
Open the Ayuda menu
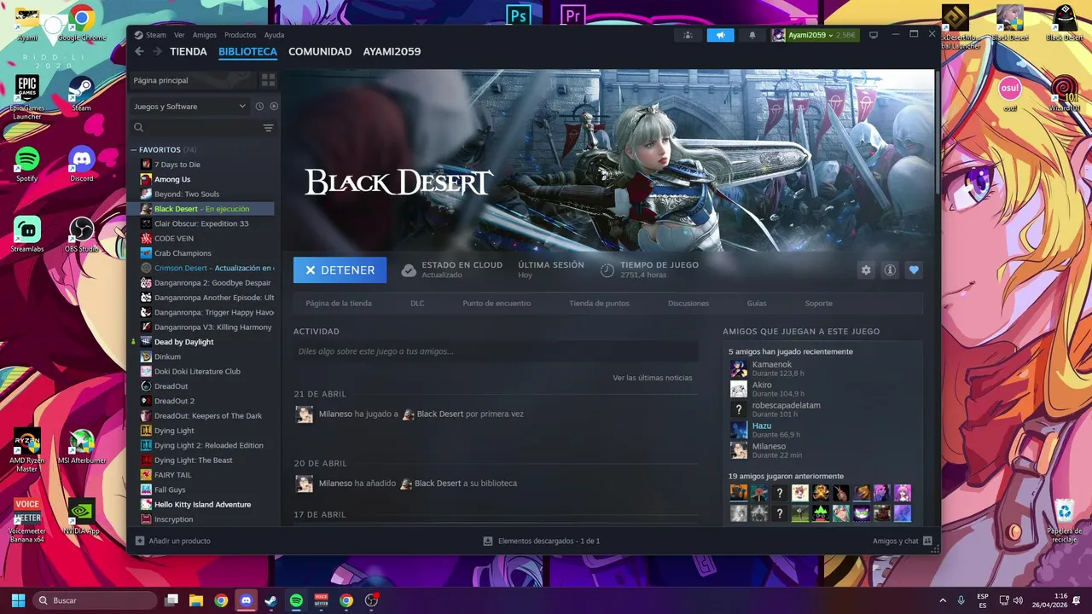click(274, 35)
